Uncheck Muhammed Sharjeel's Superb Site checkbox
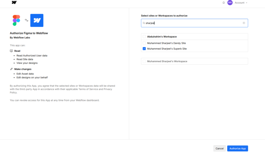Screen dimensions: 265x154 pyautogui.click(x=144, y=49)
